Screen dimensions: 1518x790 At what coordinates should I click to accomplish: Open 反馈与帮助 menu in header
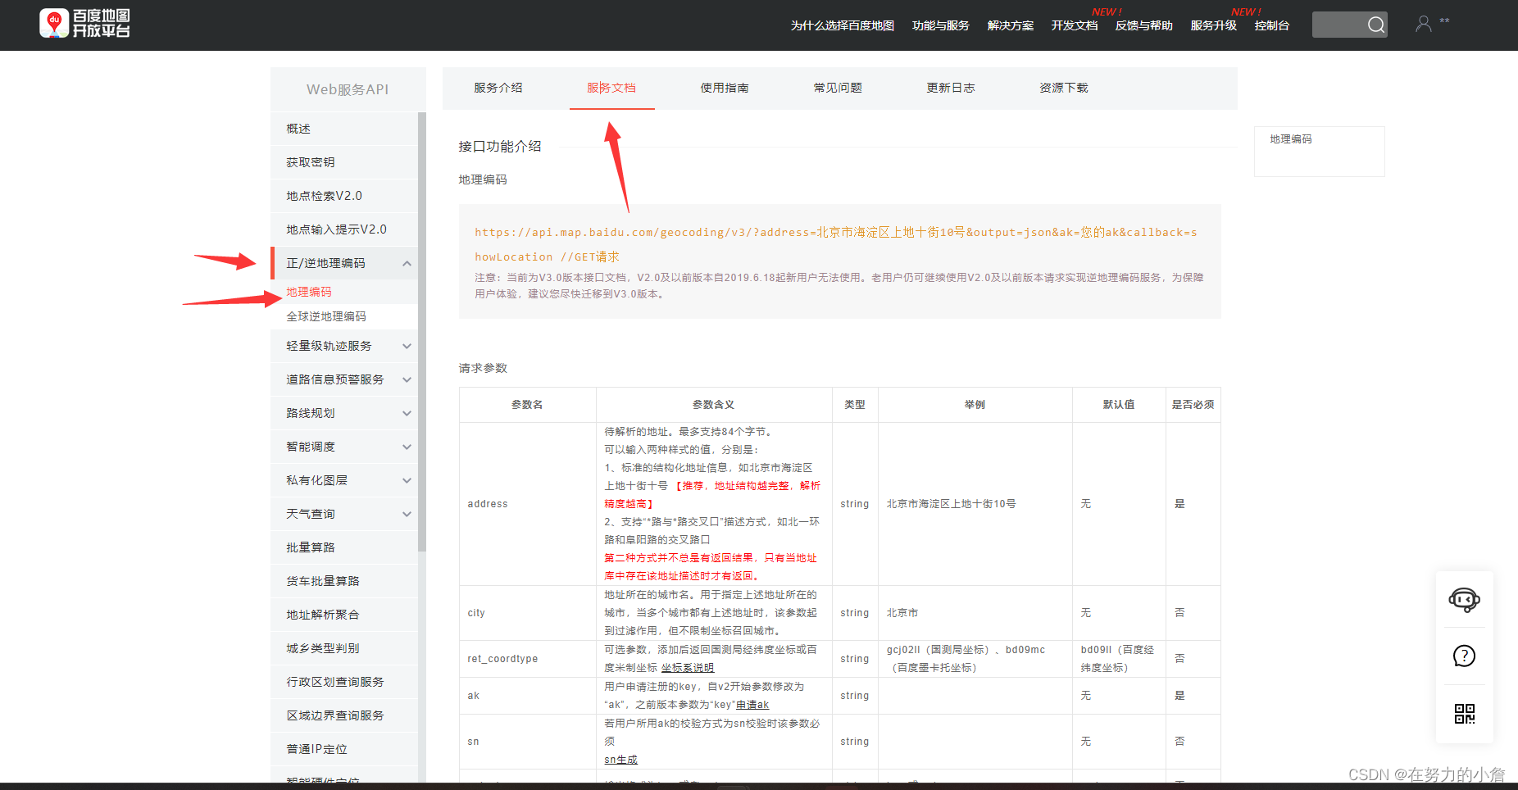tap(1143, 25)
